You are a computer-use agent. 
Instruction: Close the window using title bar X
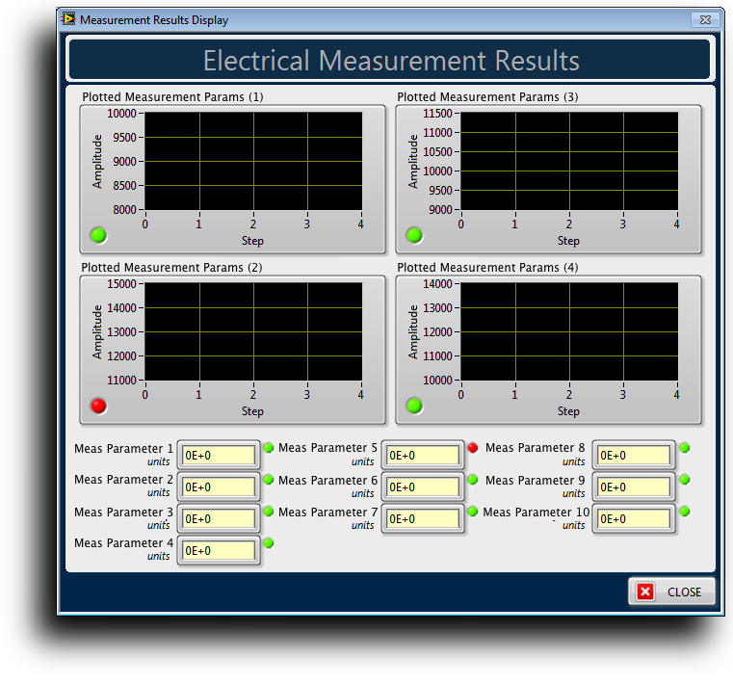coord(705,19)
